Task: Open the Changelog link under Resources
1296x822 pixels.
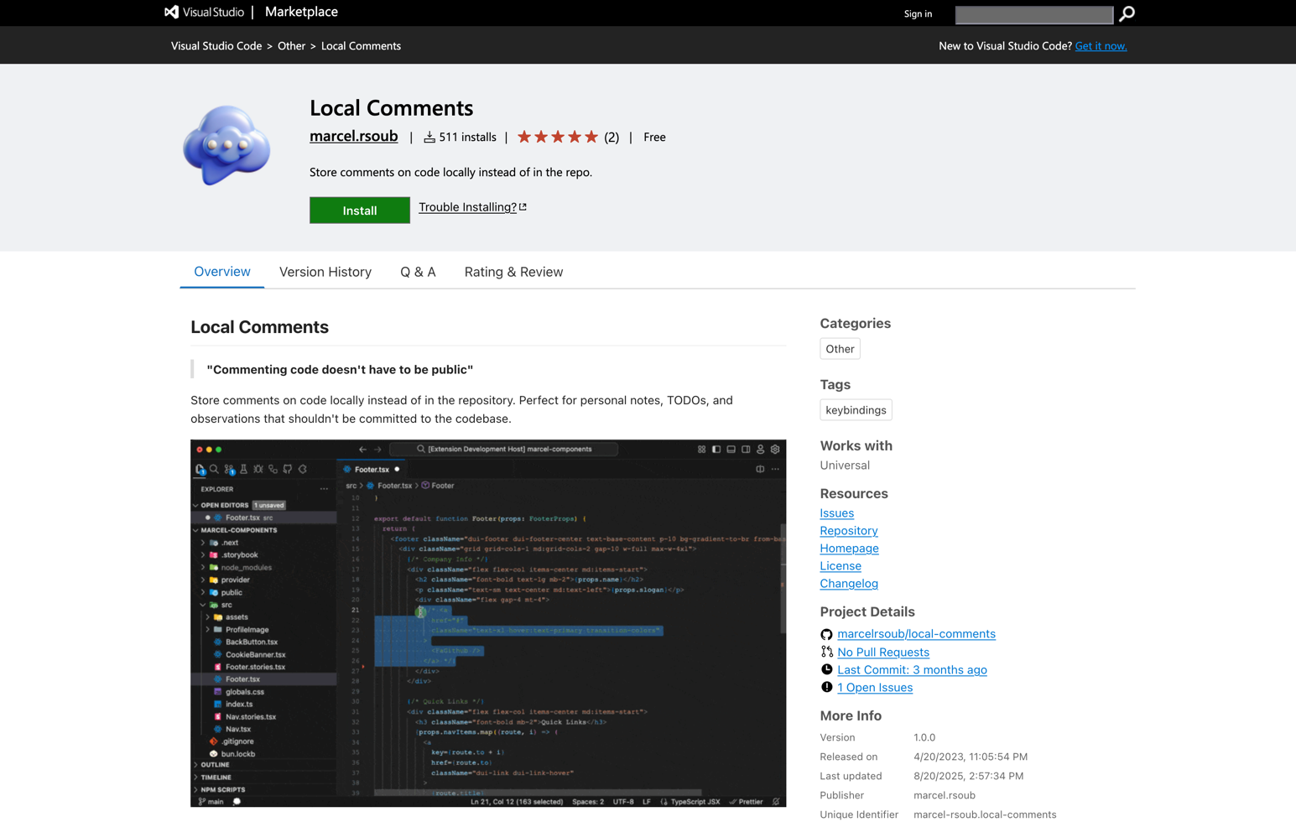Action: tap(848, 583)
